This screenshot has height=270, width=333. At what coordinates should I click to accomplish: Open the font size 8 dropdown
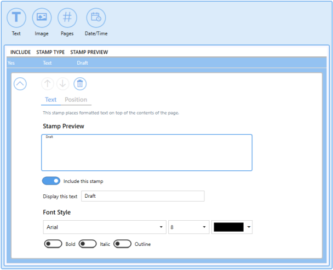tap(188, 227)
